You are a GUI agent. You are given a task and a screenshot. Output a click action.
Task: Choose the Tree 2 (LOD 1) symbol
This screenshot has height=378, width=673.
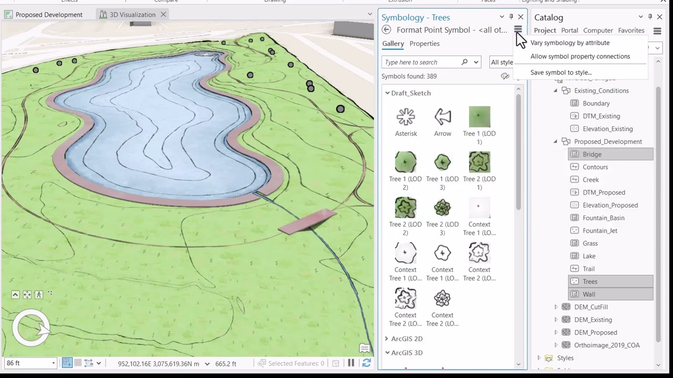pos(480,171)
